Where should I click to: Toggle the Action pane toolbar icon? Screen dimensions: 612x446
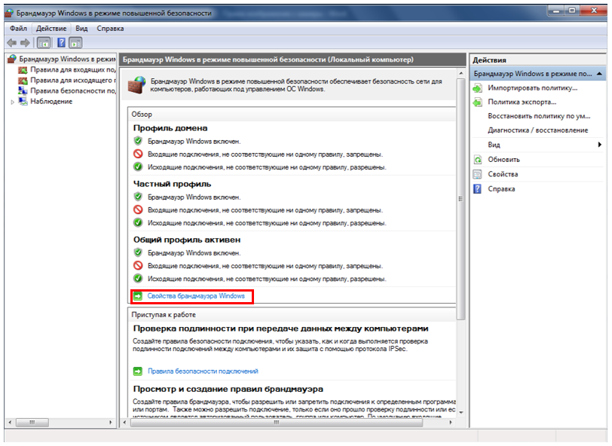coord(75,43)
